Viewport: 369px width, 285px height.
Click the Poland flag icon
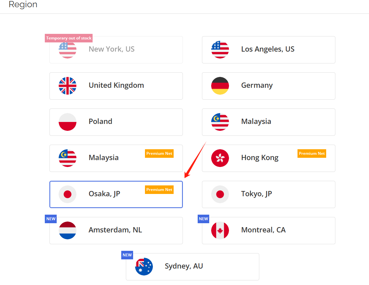pyautogui.click(x=68, y=122)
